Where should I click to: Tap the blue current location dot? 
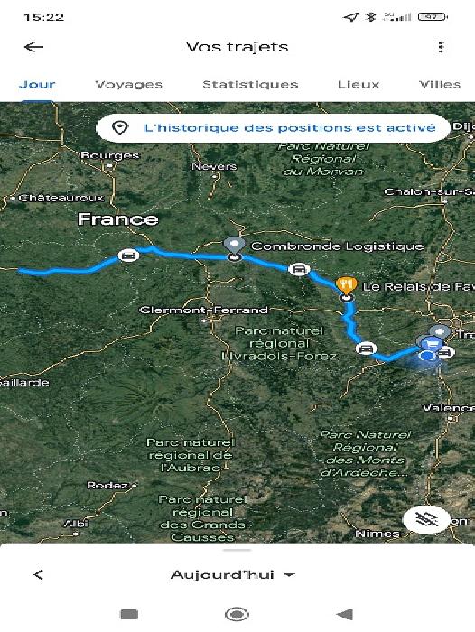click(x=426, y=357)
